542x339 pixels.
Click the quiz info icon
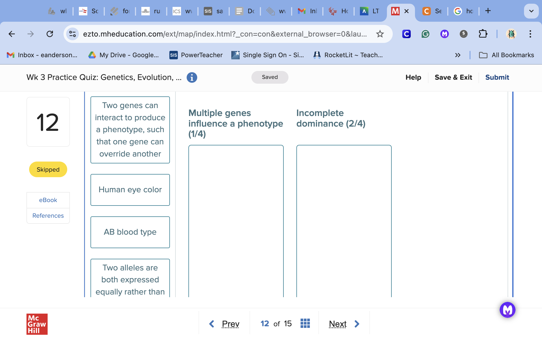coord(192,77)
